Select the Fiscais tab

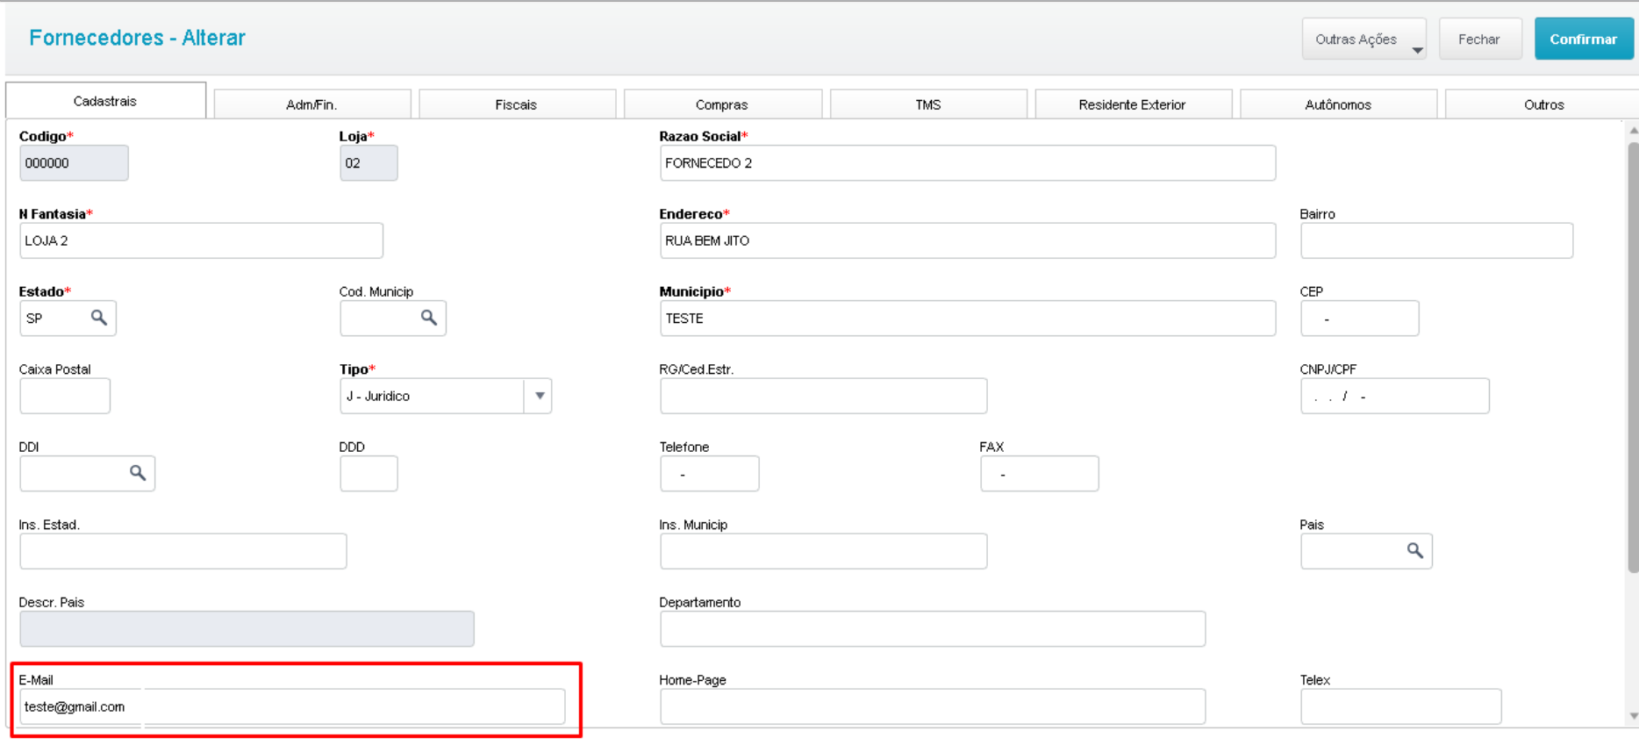(516, 104)
